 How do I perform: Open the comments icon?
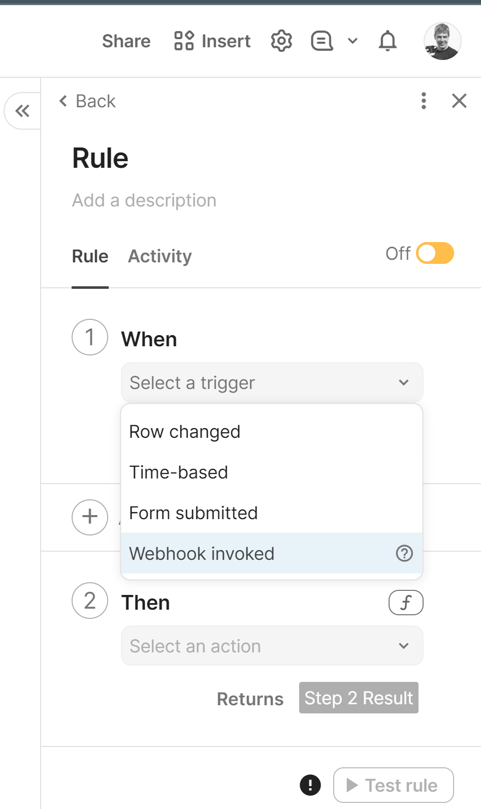(322, 41)
